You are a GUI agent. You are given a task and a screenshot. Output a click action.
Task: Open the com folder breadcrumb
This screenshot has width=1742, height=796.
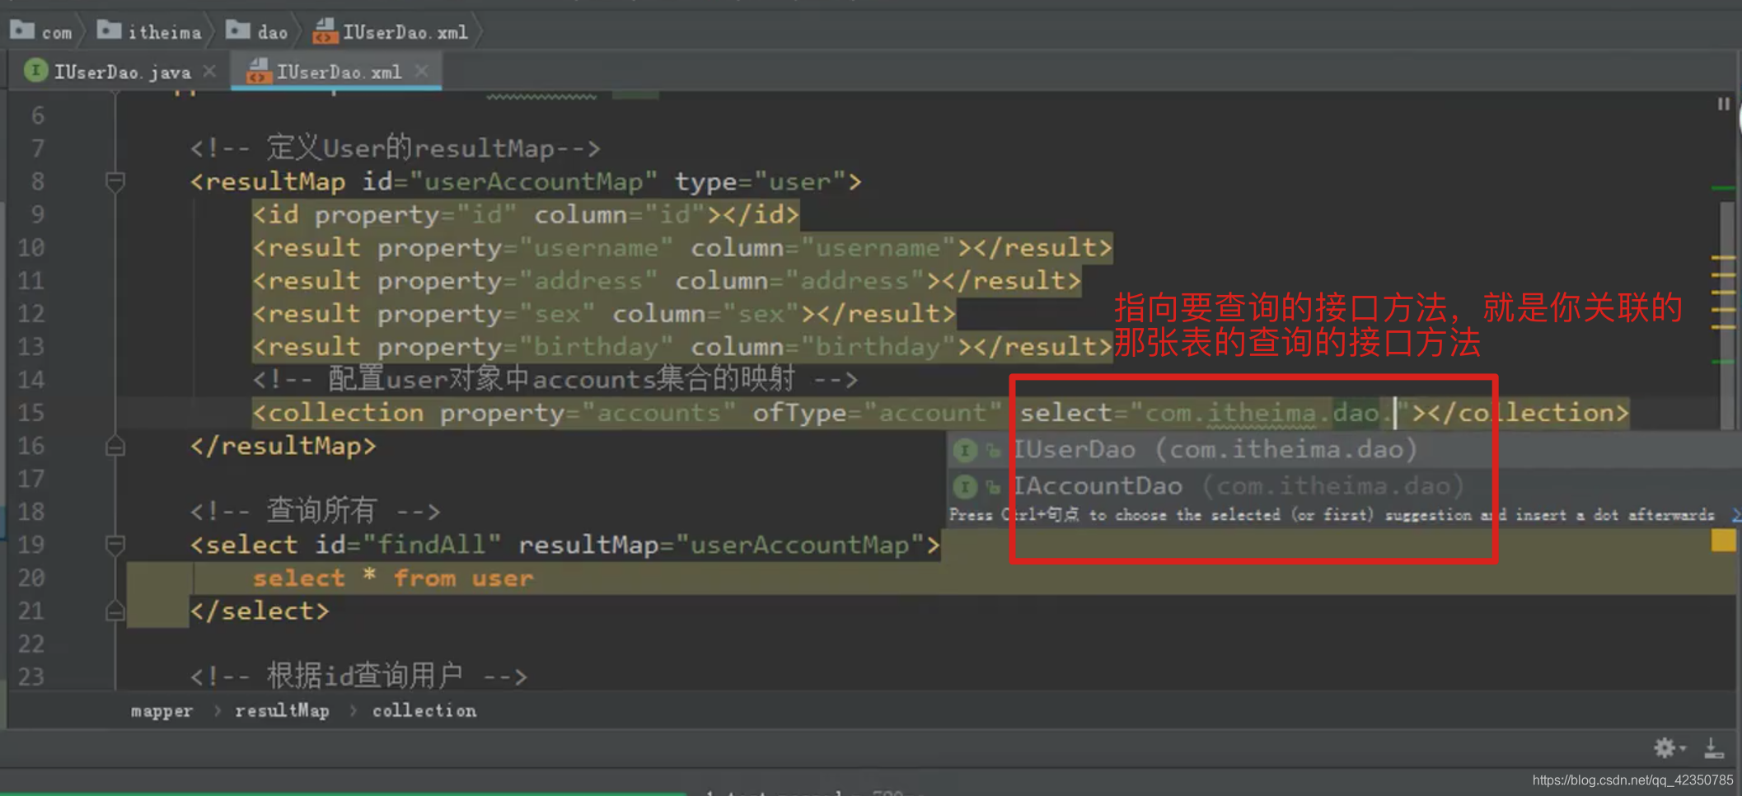point(43,32)
